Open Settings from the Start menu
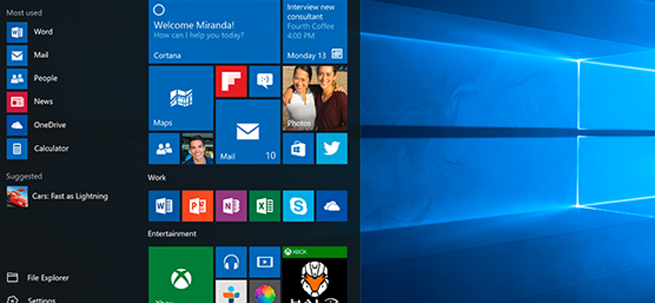655x303 pixels. click(31, 299)
